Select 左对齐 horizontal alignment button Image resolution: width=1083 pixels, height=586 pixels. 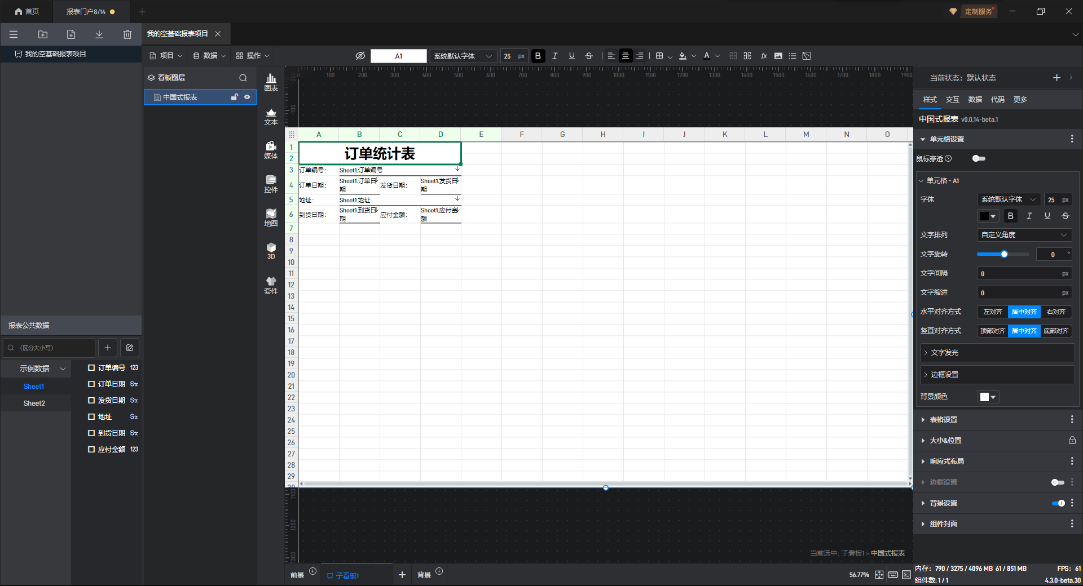[992, 312]
